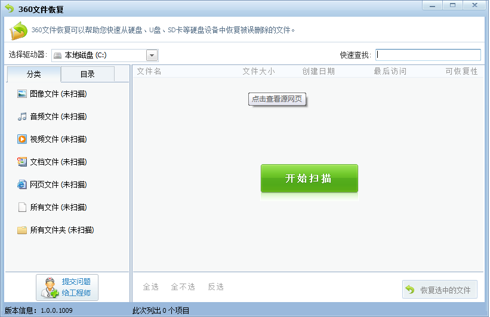This screenshot has height=317, width=490.
Task: Sort by 文件大小 column header
Action: pyautogui.click(x=258, y=71)
